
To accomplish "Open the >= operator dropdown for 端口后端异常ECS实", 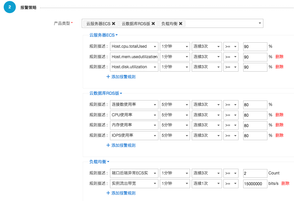I will tap(231, 173).
